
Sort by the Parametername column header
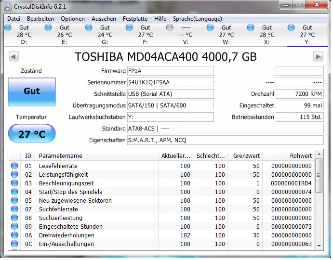click(97, 156)
